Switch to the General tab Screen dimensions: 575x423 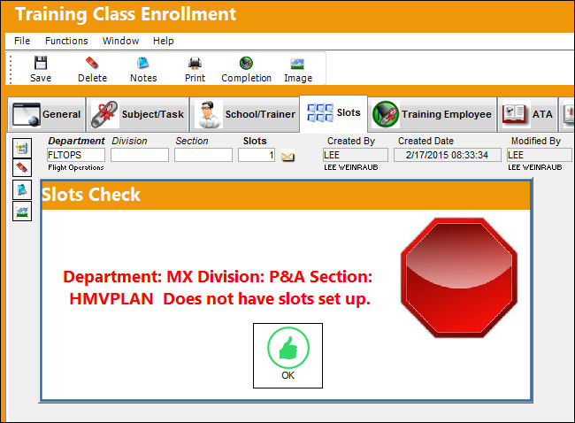pos(46,114)
